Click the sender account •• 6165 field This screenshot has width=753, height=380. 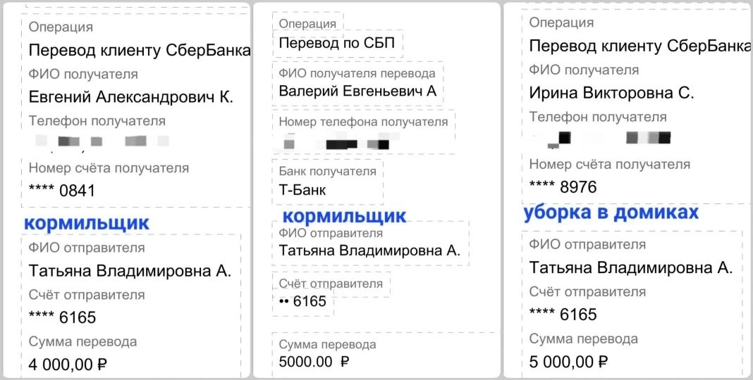pyautogui.click(x=302, y=302)
